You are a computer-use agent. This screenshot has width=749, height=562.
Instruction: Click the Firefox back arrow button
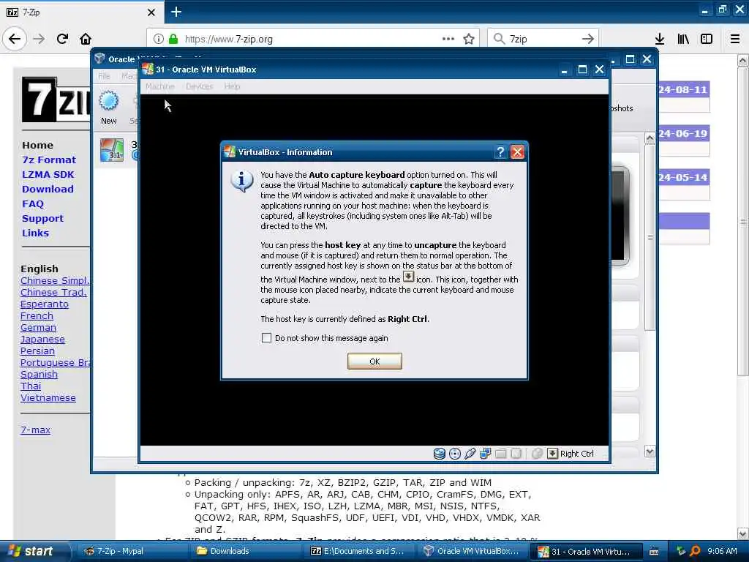15,39
